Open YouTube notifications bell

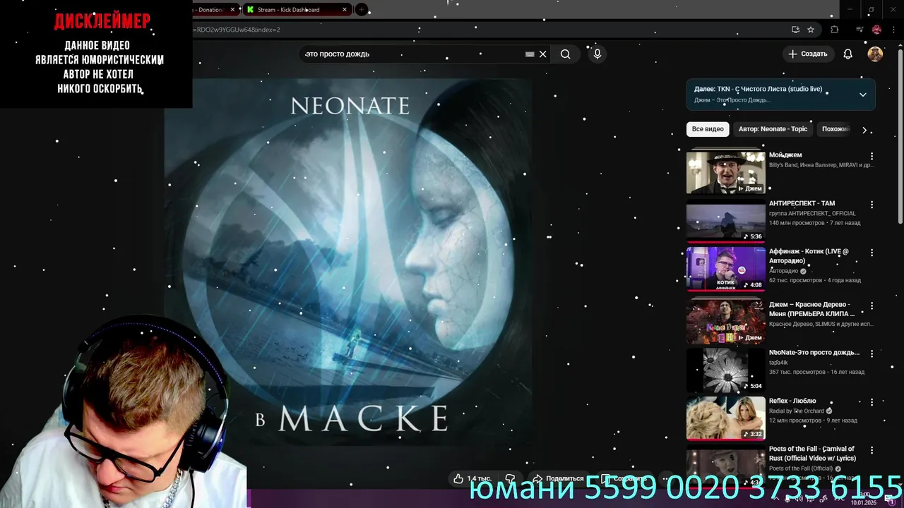pos(848,54)
